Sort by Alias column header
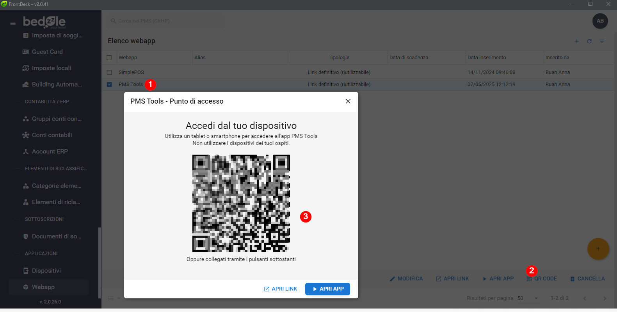Image resolution: width=617 pixels, height=312 pixels. point(200,58)
